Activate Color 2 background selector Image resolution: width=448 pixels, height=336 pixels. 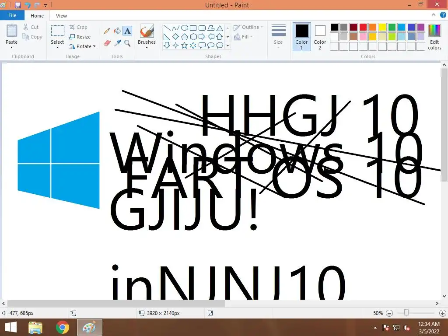320,37
